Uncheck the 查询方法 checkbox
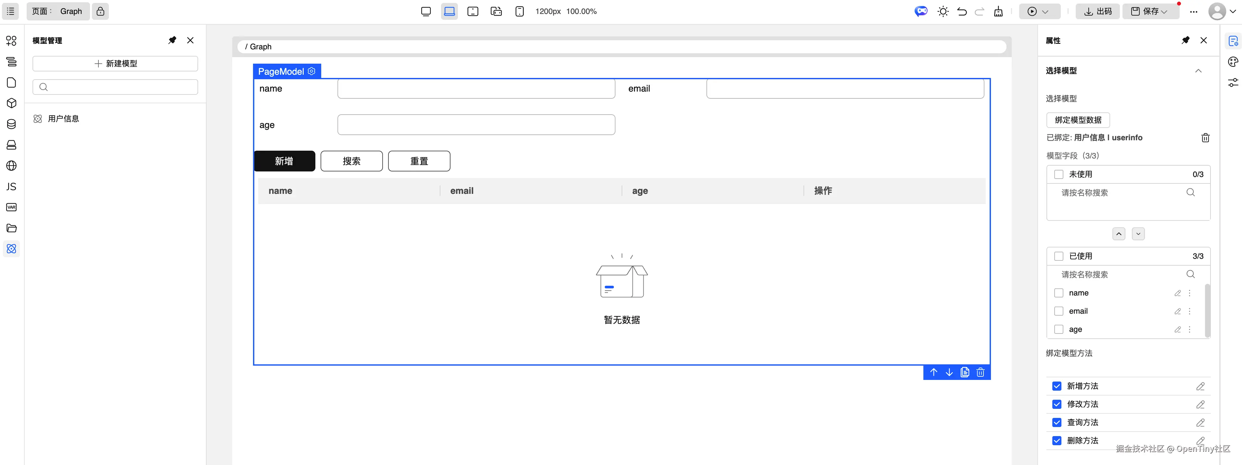The width and height of the screenshot is (1242, 465). [1056, 422]
